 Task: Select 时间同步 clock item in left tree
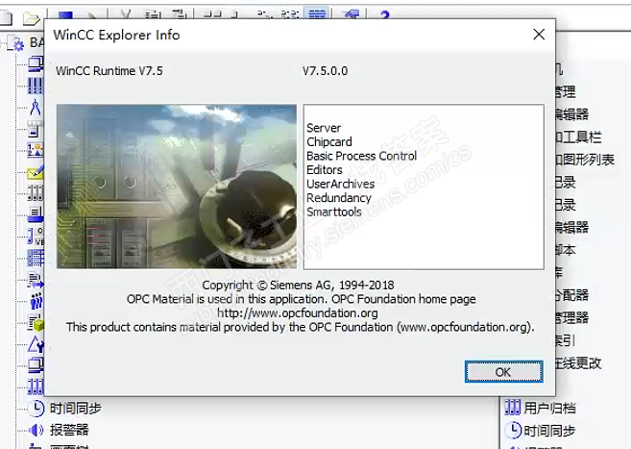coord(64,409)
